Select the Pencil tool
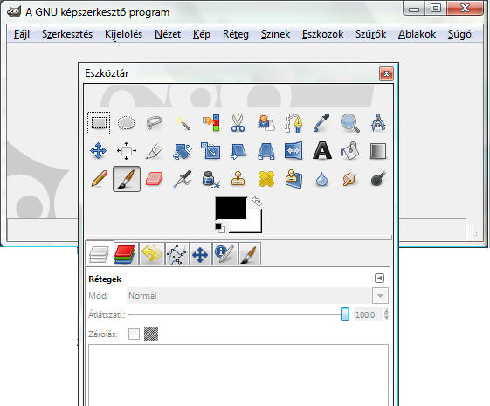The image size is (490, 406). point(99,179)
